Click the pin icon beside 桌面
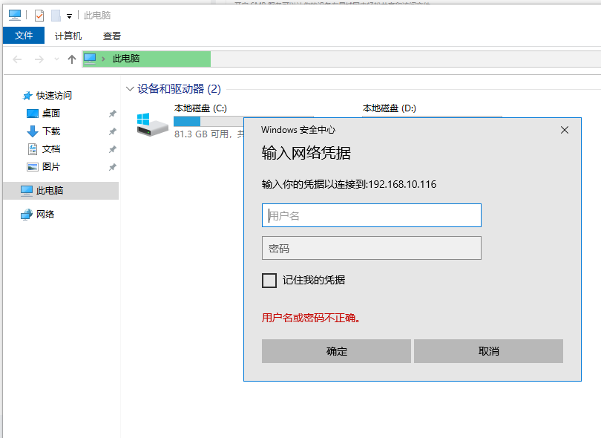Image resolution: width=601 pixels, height=438 pixels. [112, 114]
